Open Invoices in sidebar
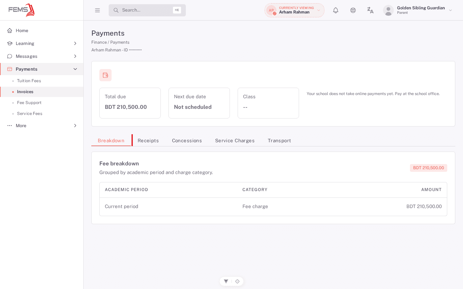 click(42, 92)
